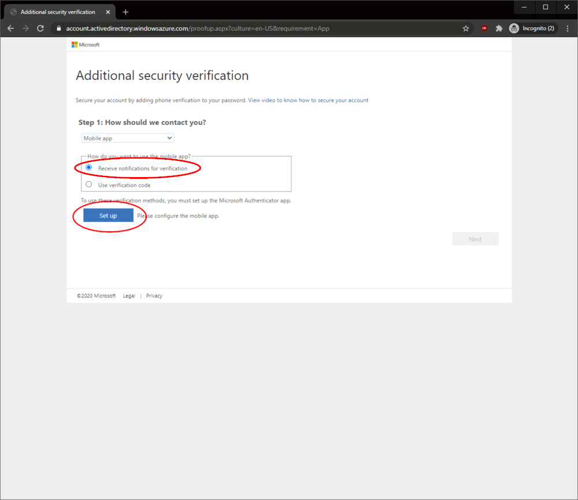578x500 pixels.
Task: Close the Chrome window
Action: click(567, 7)
